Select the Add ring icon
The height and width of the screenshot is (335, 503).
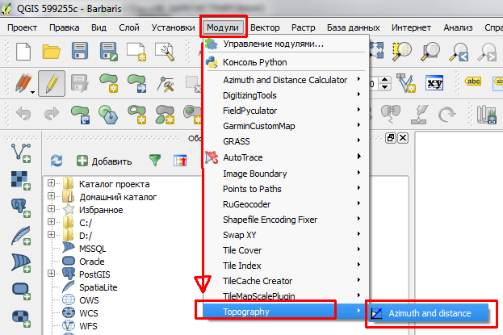(x=137, y=115)
